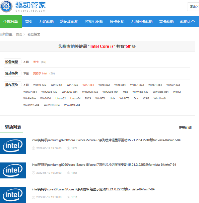The image size is (199, 203).
Task: Open the 驱动大全 nav item
Action: coord(187,22)
